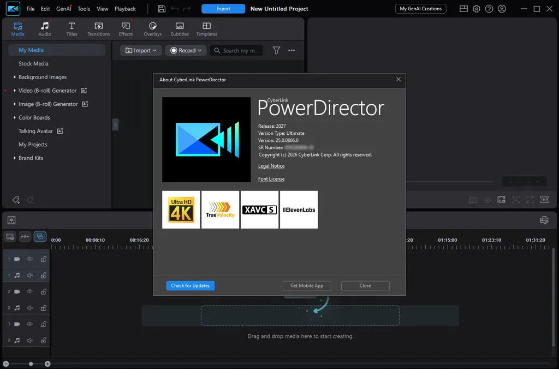Image resolution: width=559 pixels, height=369 pixels.
Task: Click the Search my media field
Action: coord(236,51)
